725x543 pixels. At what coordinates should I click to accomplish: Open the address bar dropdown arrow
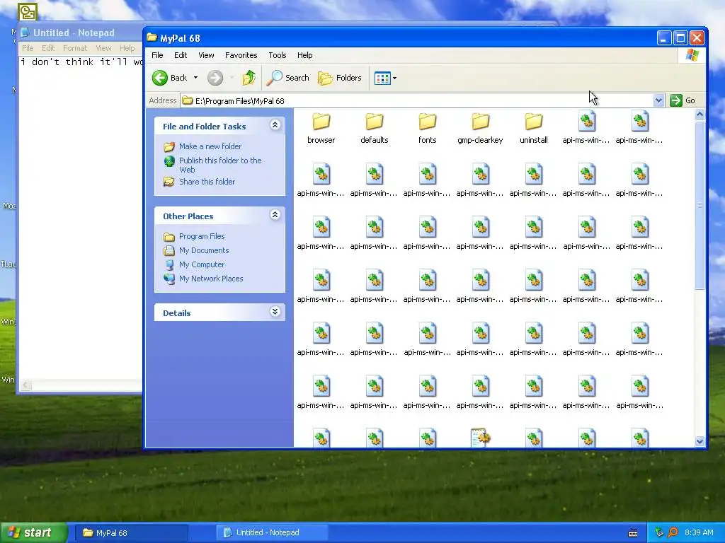pos(658,100)
